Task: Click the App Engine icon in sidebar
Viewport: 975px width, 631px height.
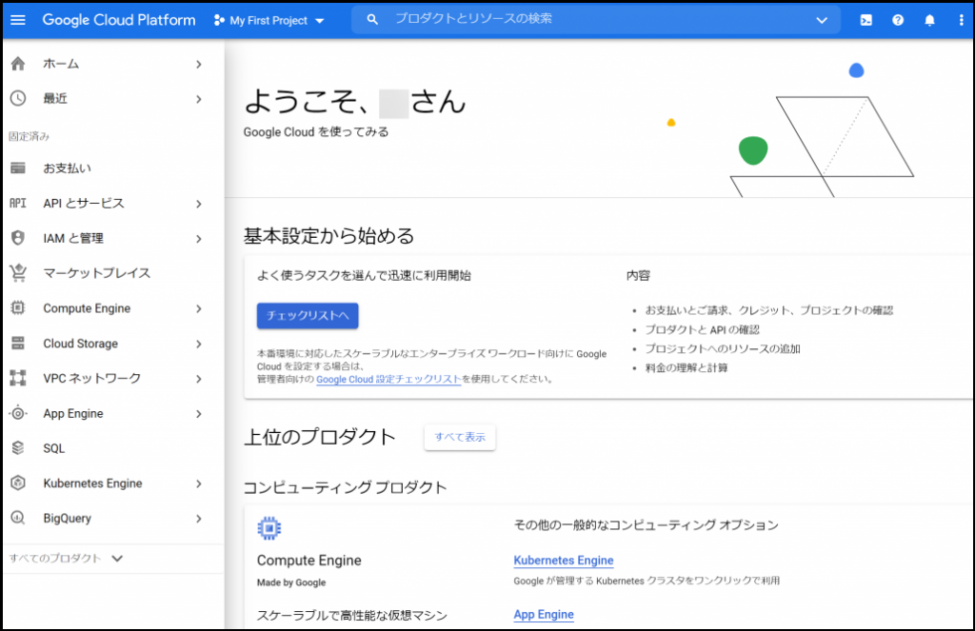Action: (18, 413)
